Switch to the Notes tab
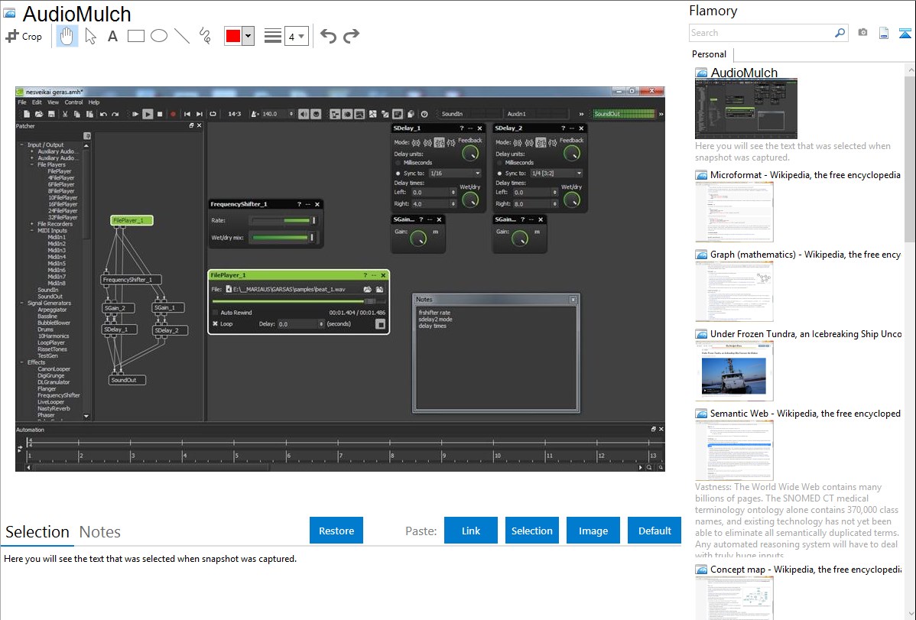 pyautogui.click(x=99, y=532)
